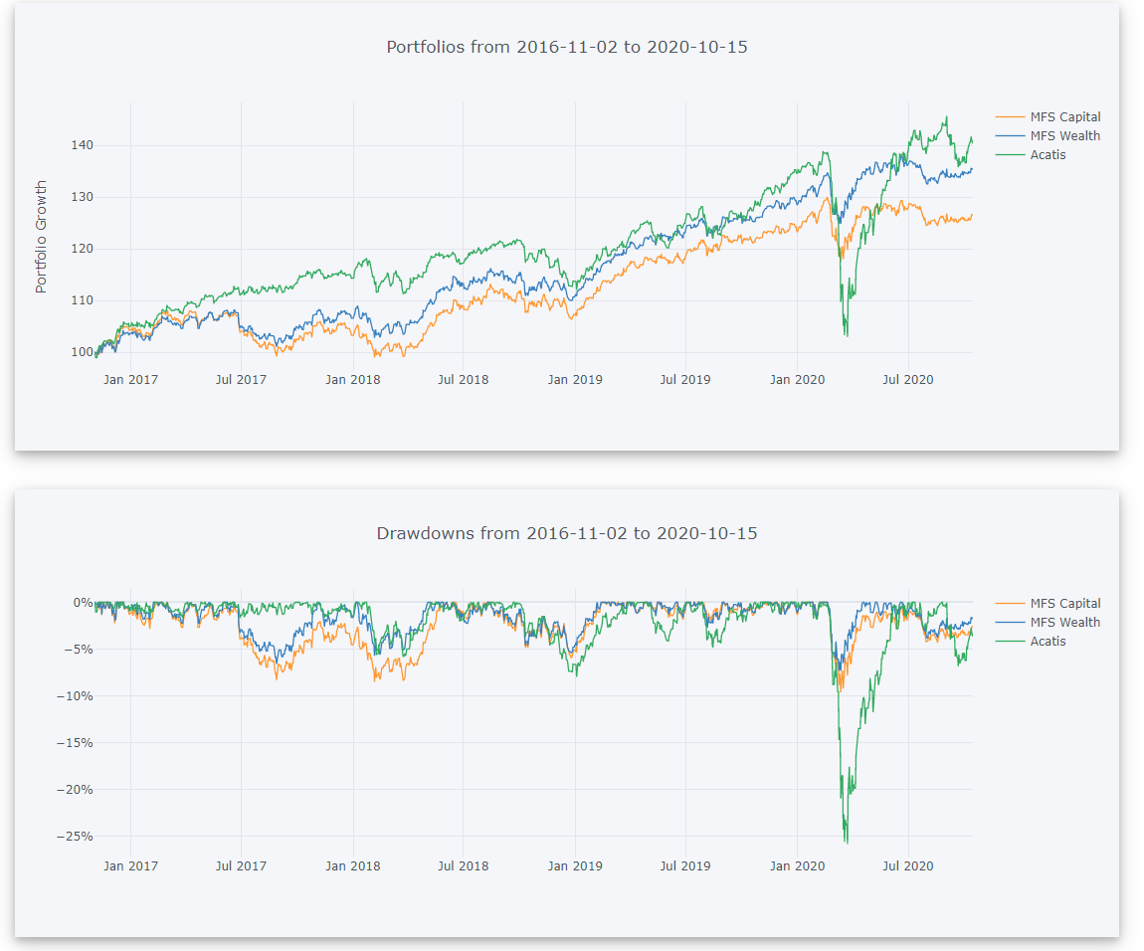Select the Portfolios chart title text
1144x951 pixels.
(566, 47)
